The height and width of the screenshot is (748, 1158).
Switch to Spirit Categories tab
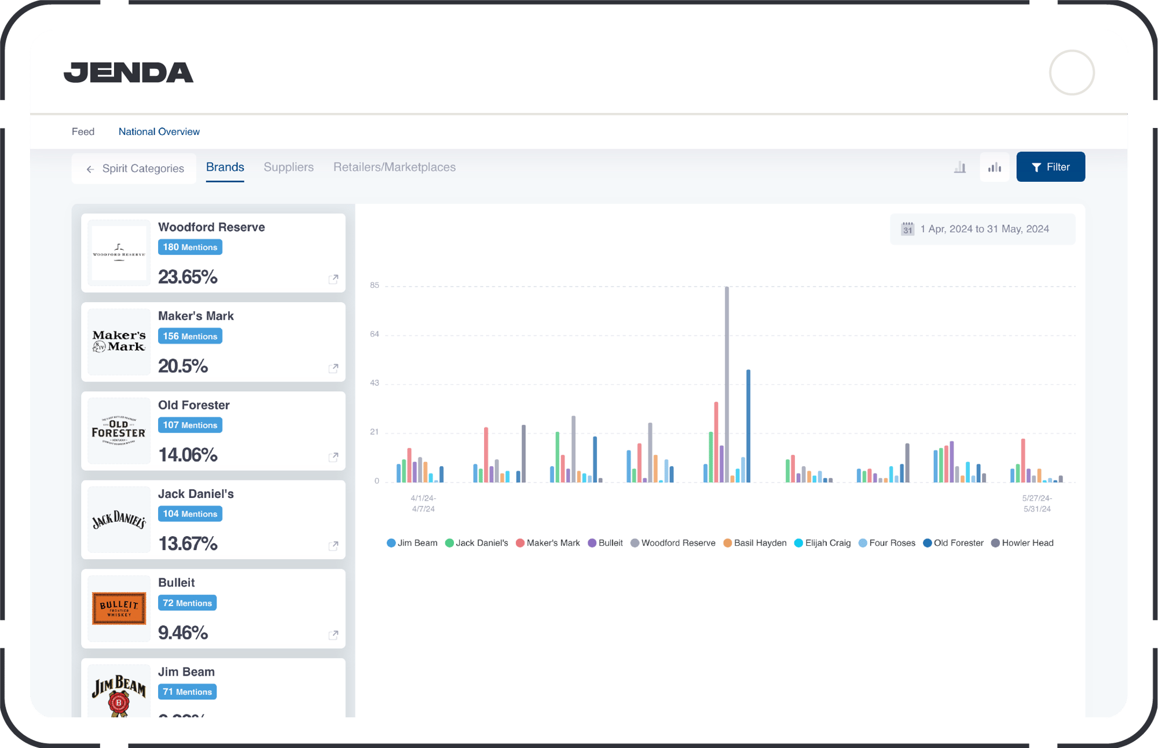[134, 167]
